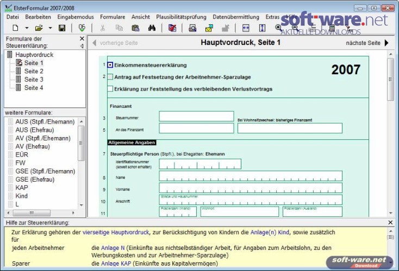Fit page to height icon
This screenshot has width=399, height=271.
pyautogui.click(x=262, y=28)
